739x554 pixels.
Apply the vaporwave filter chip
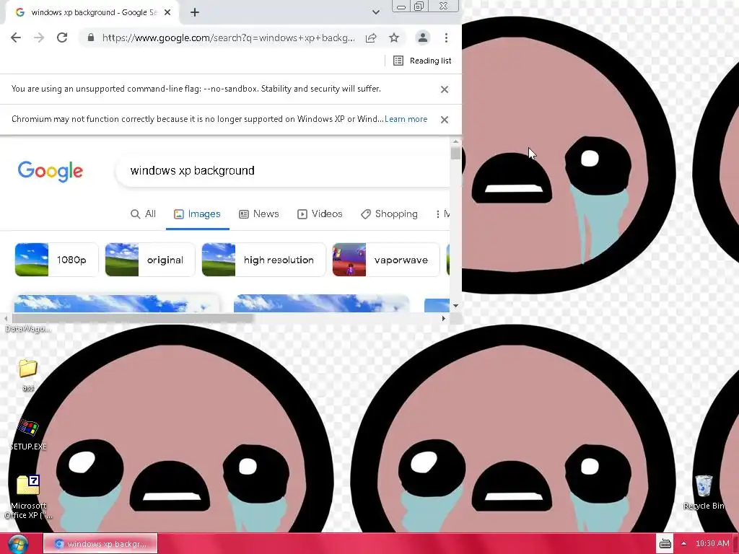point(386,260)
